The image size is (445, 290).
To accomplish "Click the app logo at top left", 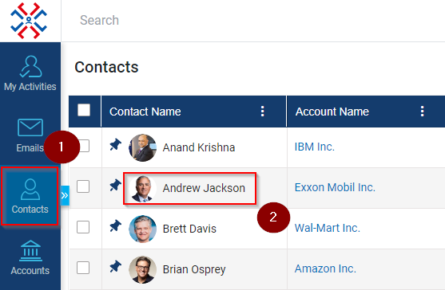I will (x=29, y=21).
